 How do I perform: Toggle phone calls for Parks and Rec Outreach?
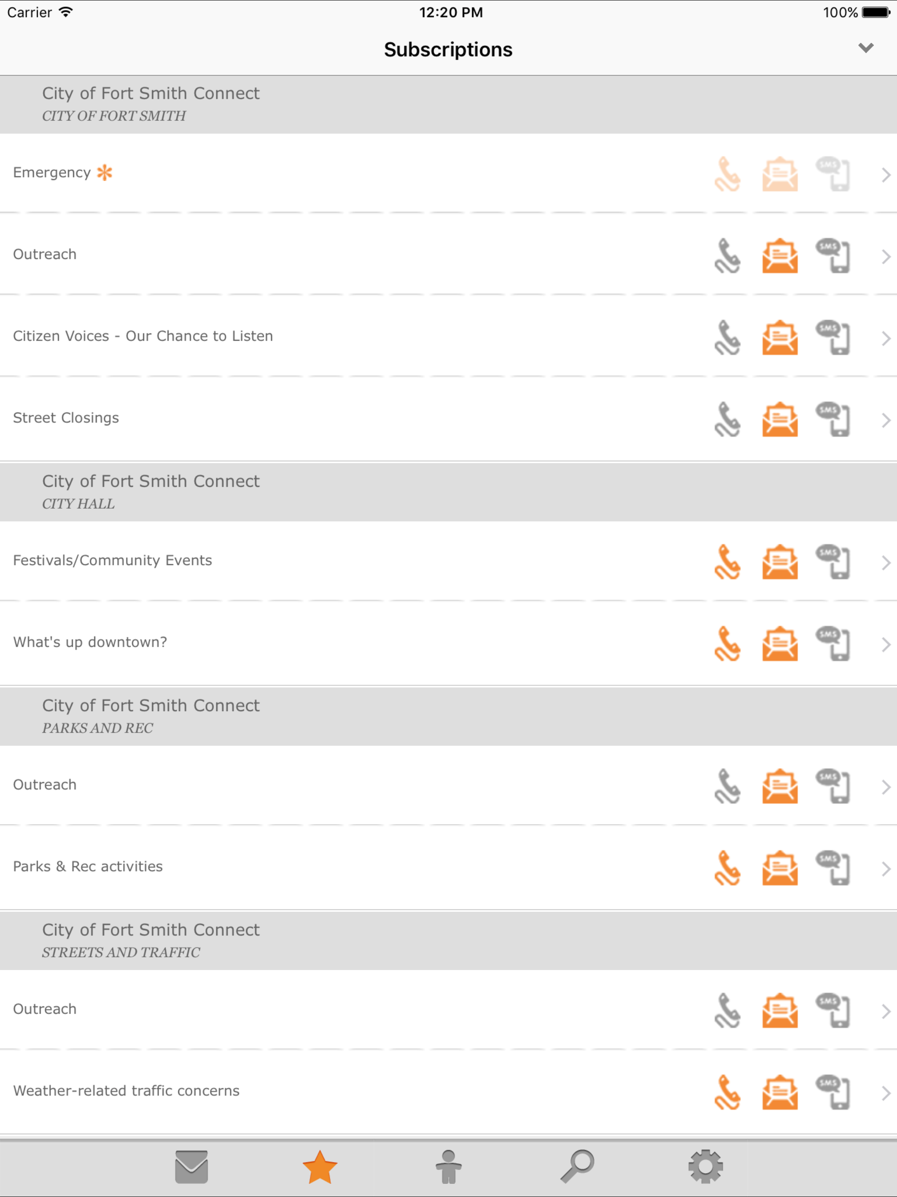click(727, 786)
